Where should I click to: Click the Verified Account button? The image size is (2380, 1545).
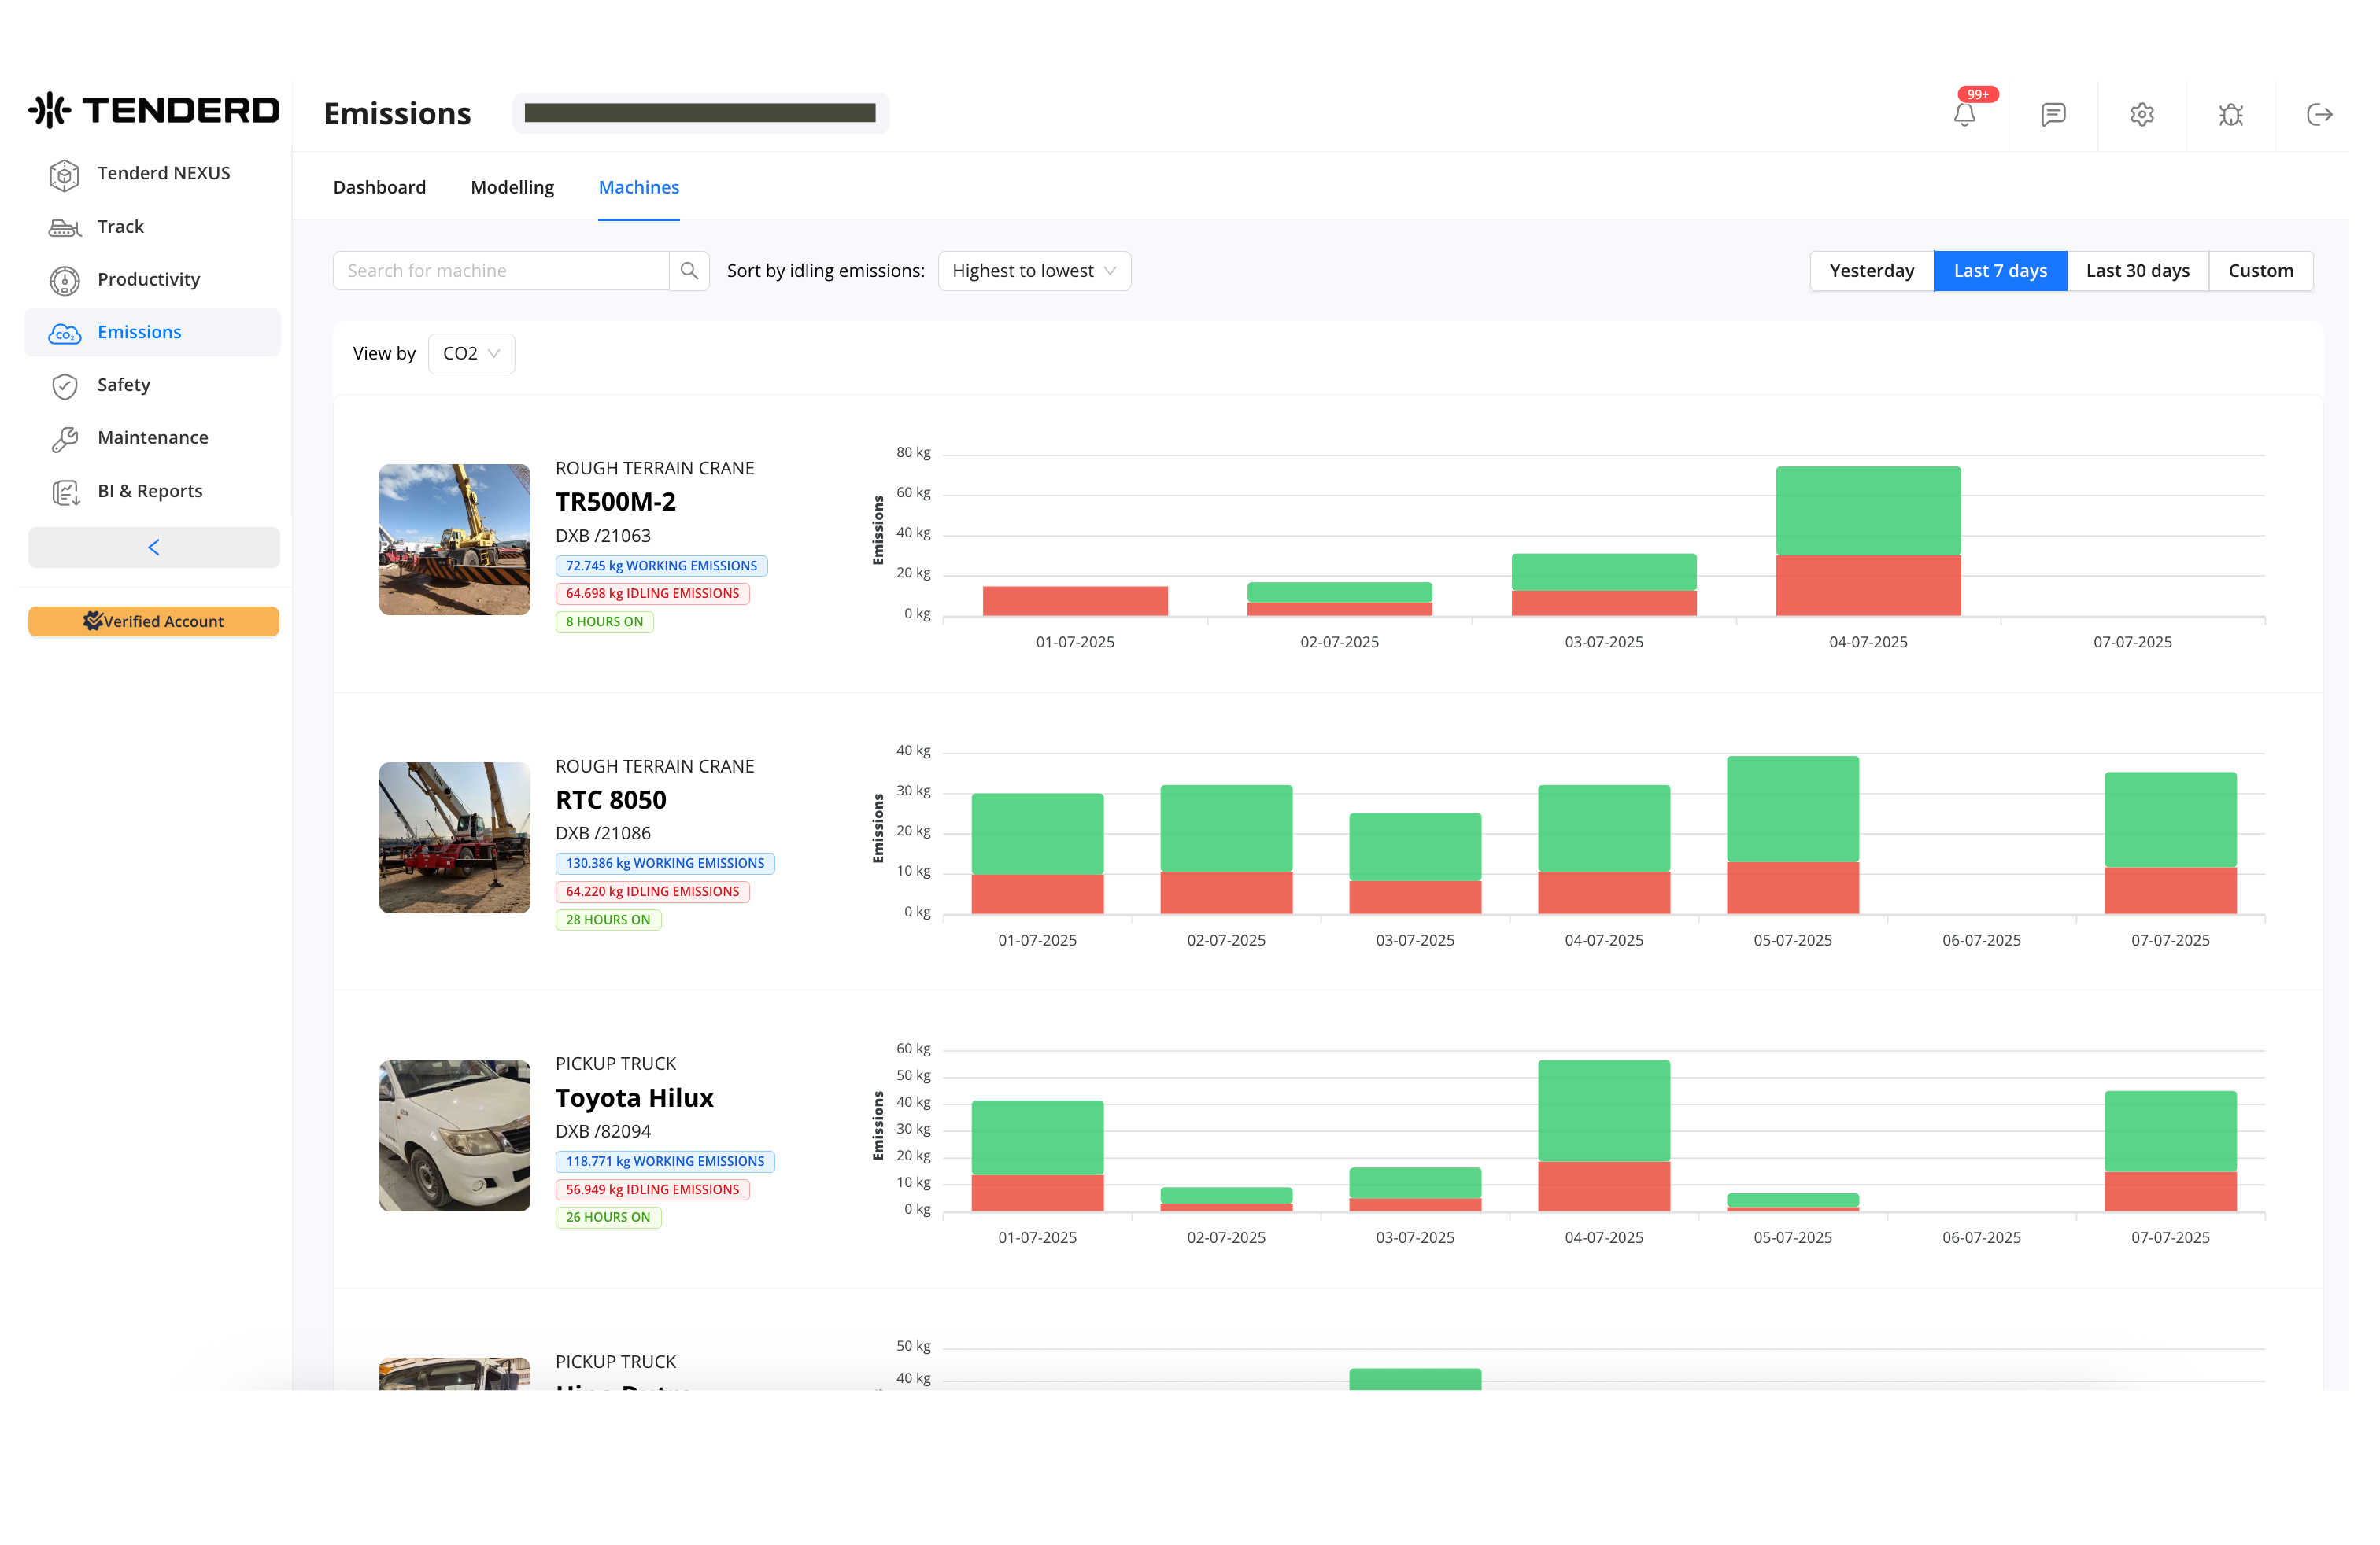pos(154,621)
